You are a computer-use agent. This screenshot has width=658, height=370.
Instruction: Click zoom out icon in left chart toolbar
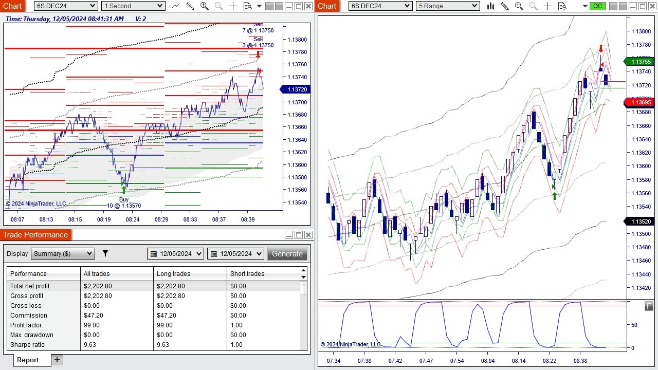pyautogui.click(x=218, y=6)
